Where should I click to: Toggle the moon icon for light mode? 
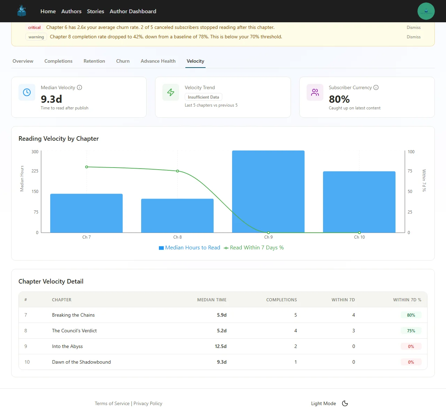coord(345,403)
